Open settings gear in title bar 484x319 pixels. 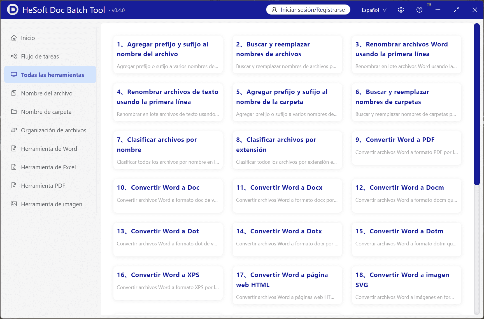pyautogui.click(x=401, y=10)
